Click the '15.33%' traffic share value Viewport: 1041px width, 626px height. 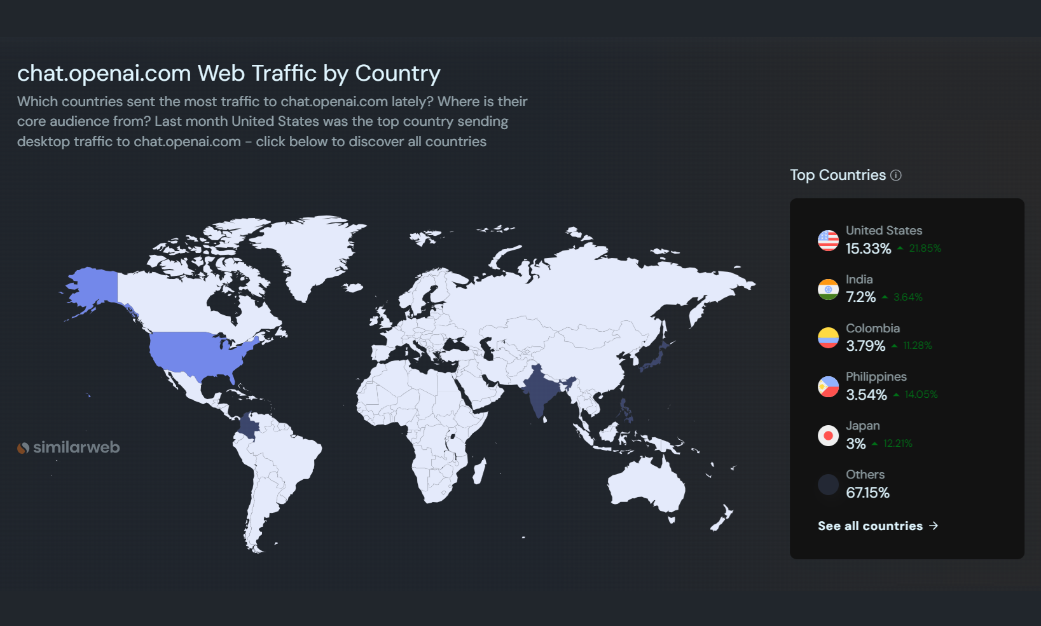[868, 248]
